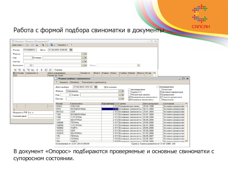The width and height of the screenshot is (228, 171).
Task: Click the add row icon above the table
Action: coord(15,70)
